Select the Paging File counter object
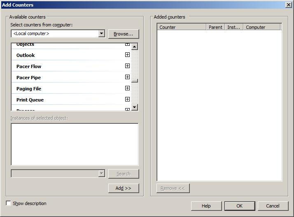This screenshot has width=294, height=217. (29, 89)
